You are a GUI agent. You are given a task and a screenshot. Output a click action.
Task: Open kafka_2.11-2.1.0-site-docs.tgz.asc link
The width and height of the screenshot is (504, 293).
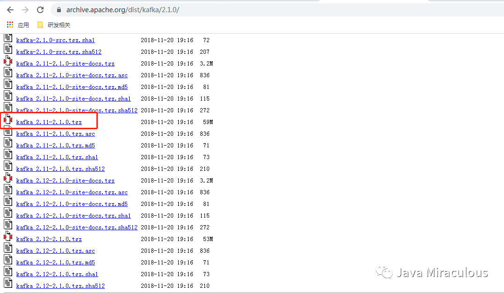click(x=72, y=75)
